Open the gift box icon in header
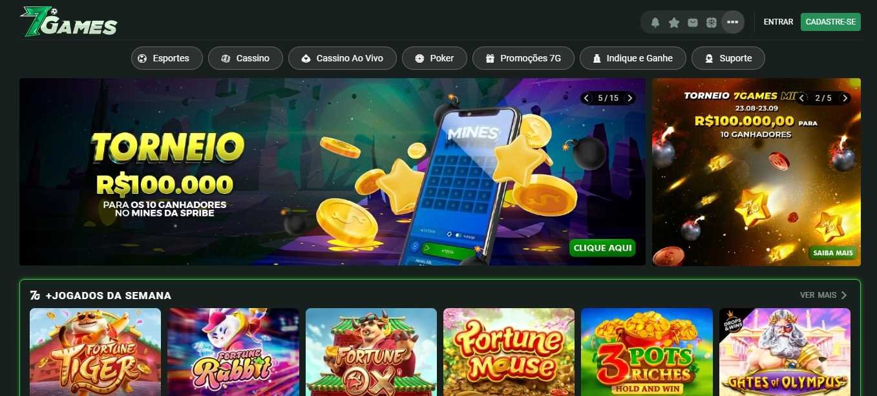The image size is (877, 396). point(712,23)
